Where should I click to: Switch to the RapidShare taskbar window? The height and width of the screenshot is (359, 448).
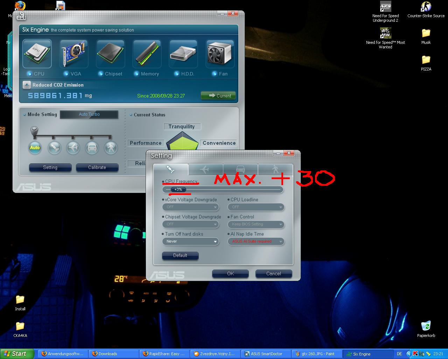click(164, 354)
